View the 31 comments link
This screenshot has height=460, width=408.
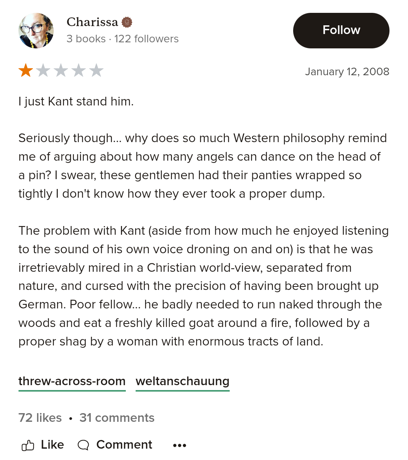coord(117,418)
